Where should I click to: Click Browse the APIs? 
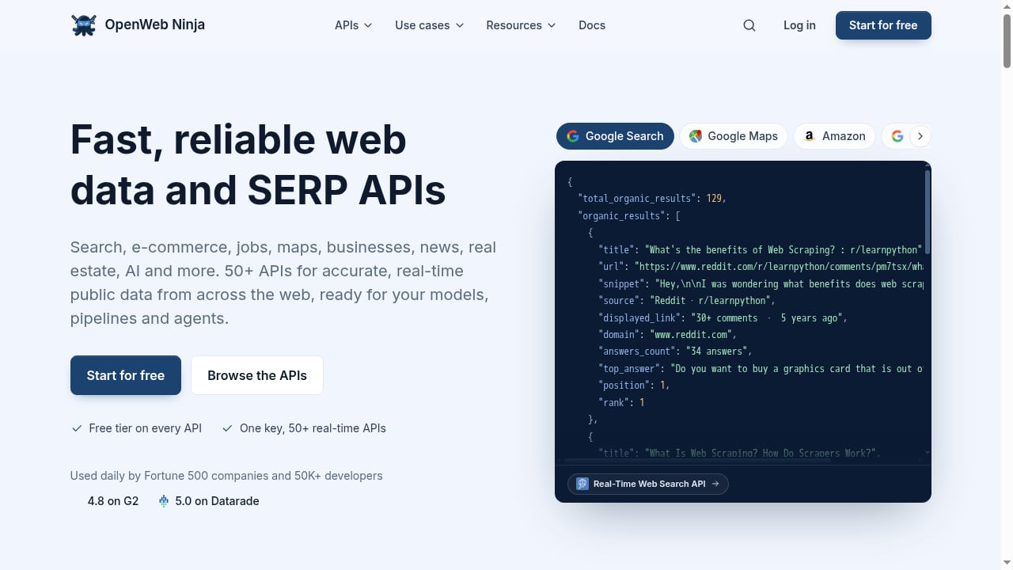coord(257,375)
